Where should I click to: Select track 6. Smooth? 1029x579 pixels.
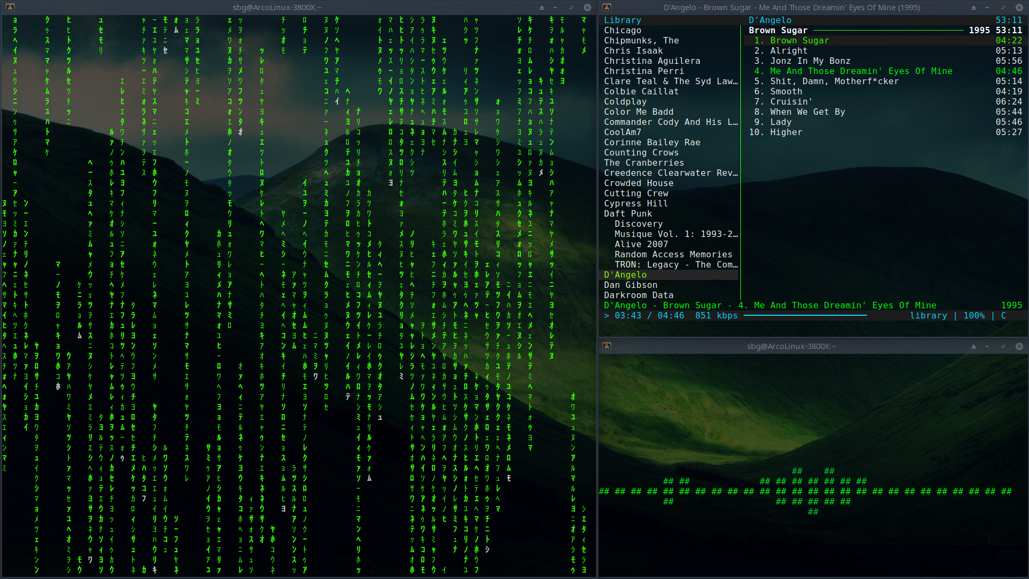pyautogui.click(x=885, y=92)
